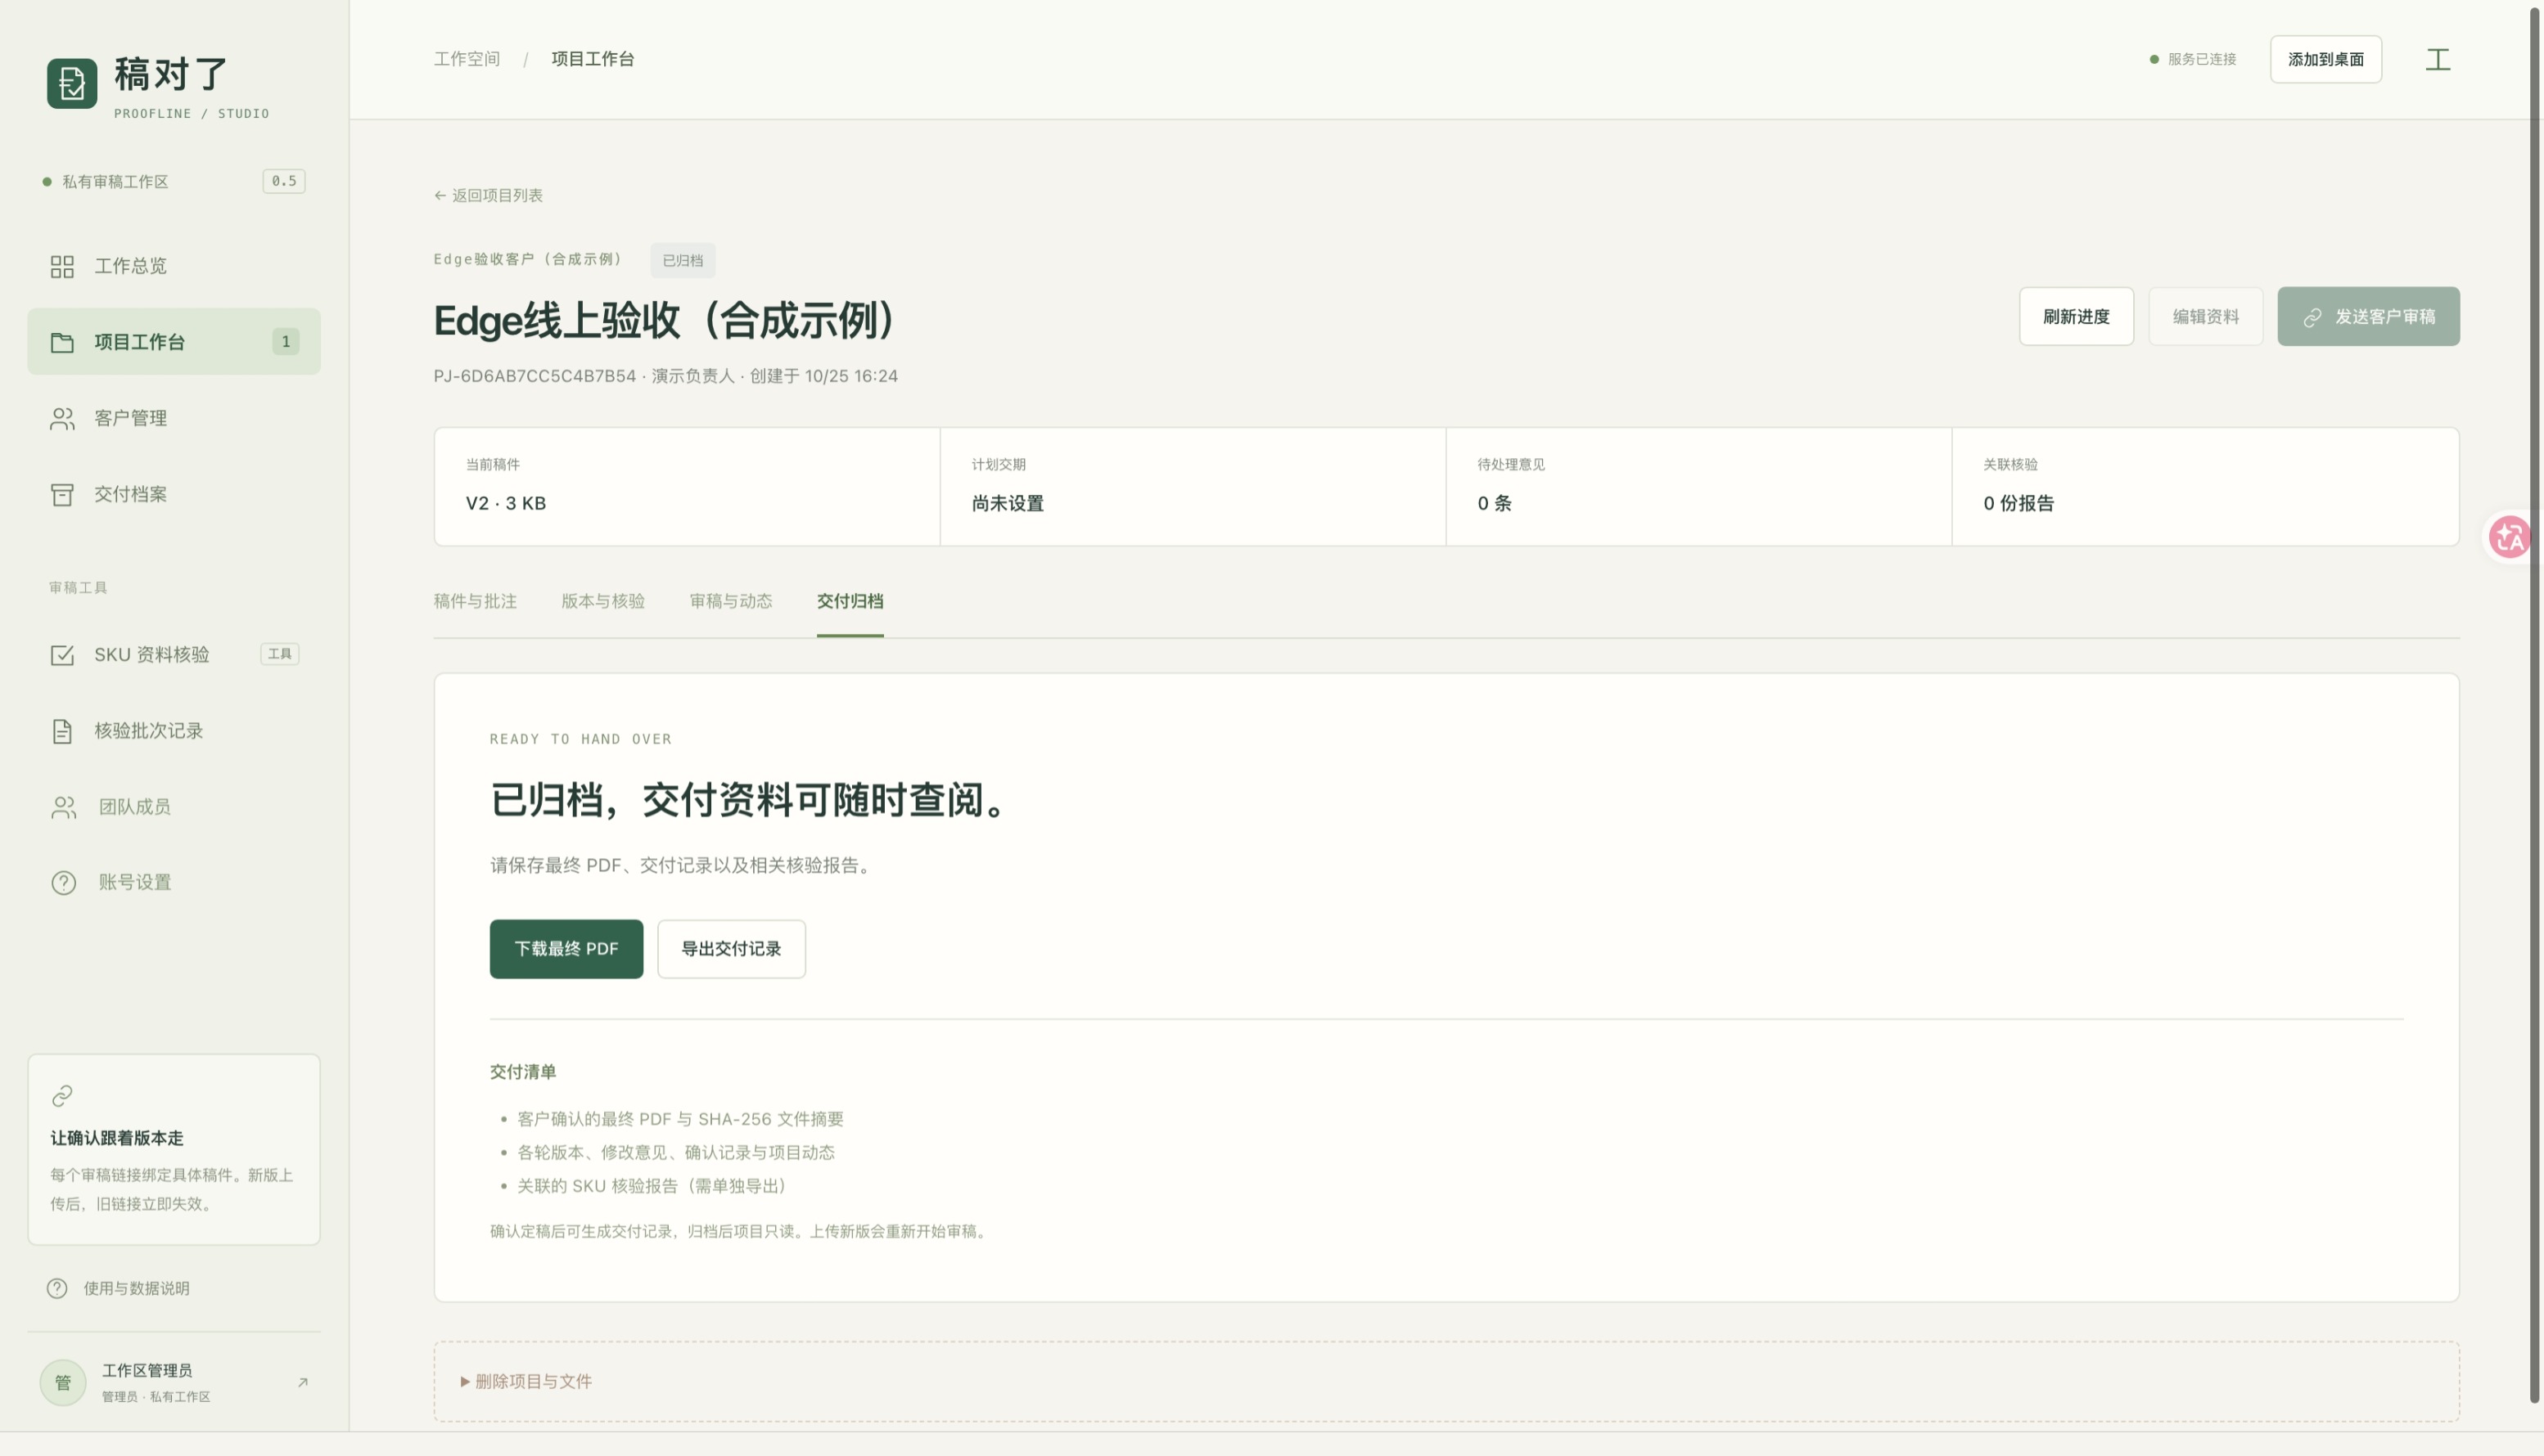2544x1456 pixels.
Task: Open the 工作空间 breadcrumb link
Action: point(467,59)
